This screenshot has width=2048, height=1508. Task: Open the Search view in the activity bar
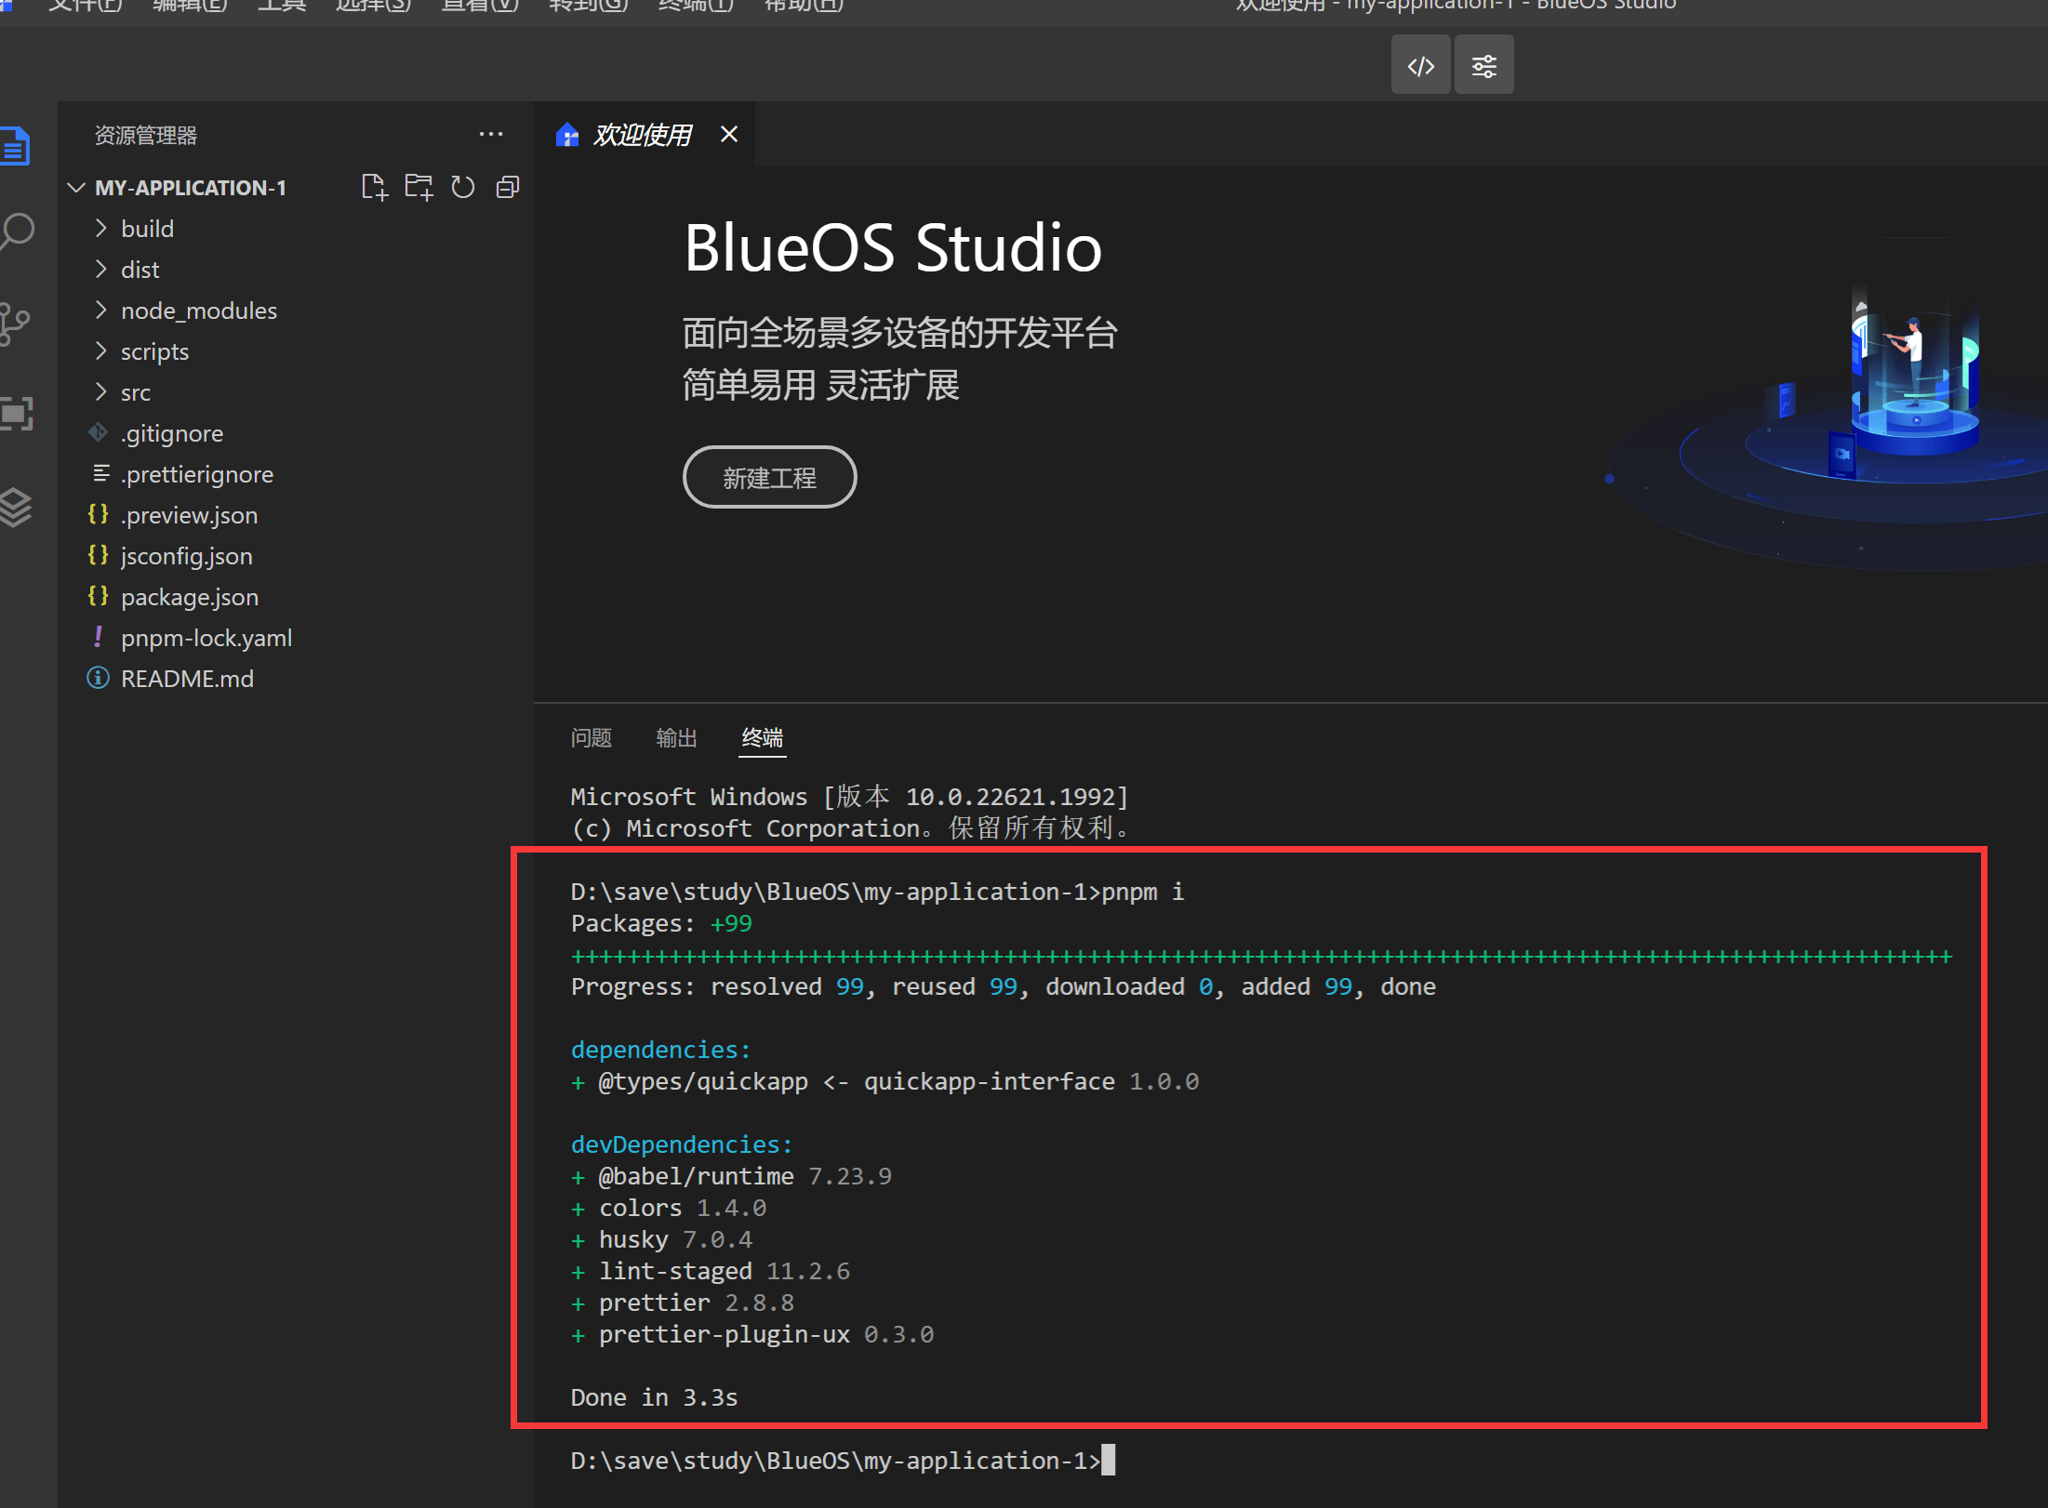pyautogui.click(x=17, y=230)
